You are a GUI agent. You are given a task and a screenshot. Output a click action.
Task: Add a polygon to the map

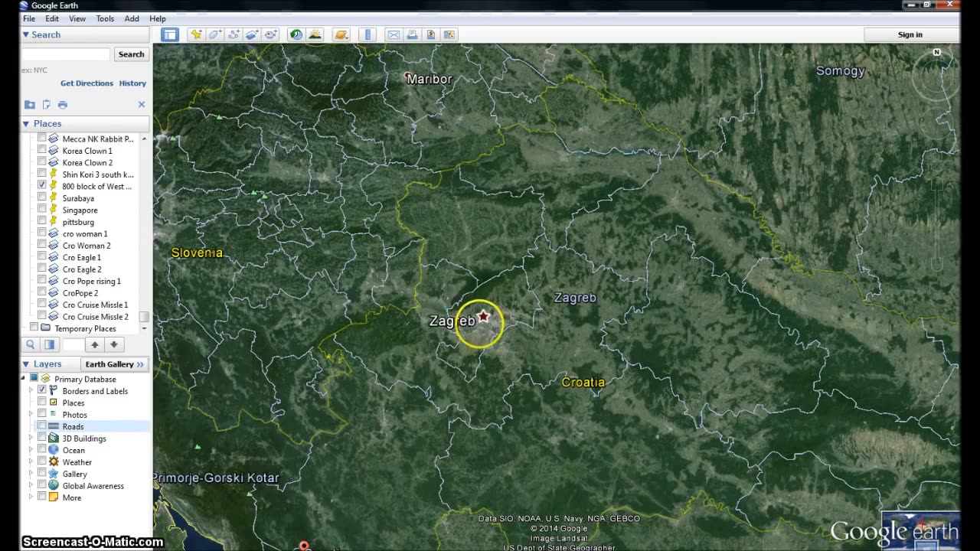tap(215, 34)
